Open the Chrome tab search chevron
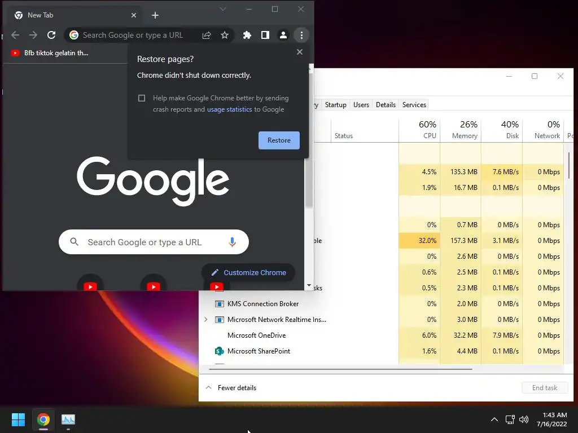Image resolution: width=578 pixels, height=433 pixels. [x=223, y=9]
